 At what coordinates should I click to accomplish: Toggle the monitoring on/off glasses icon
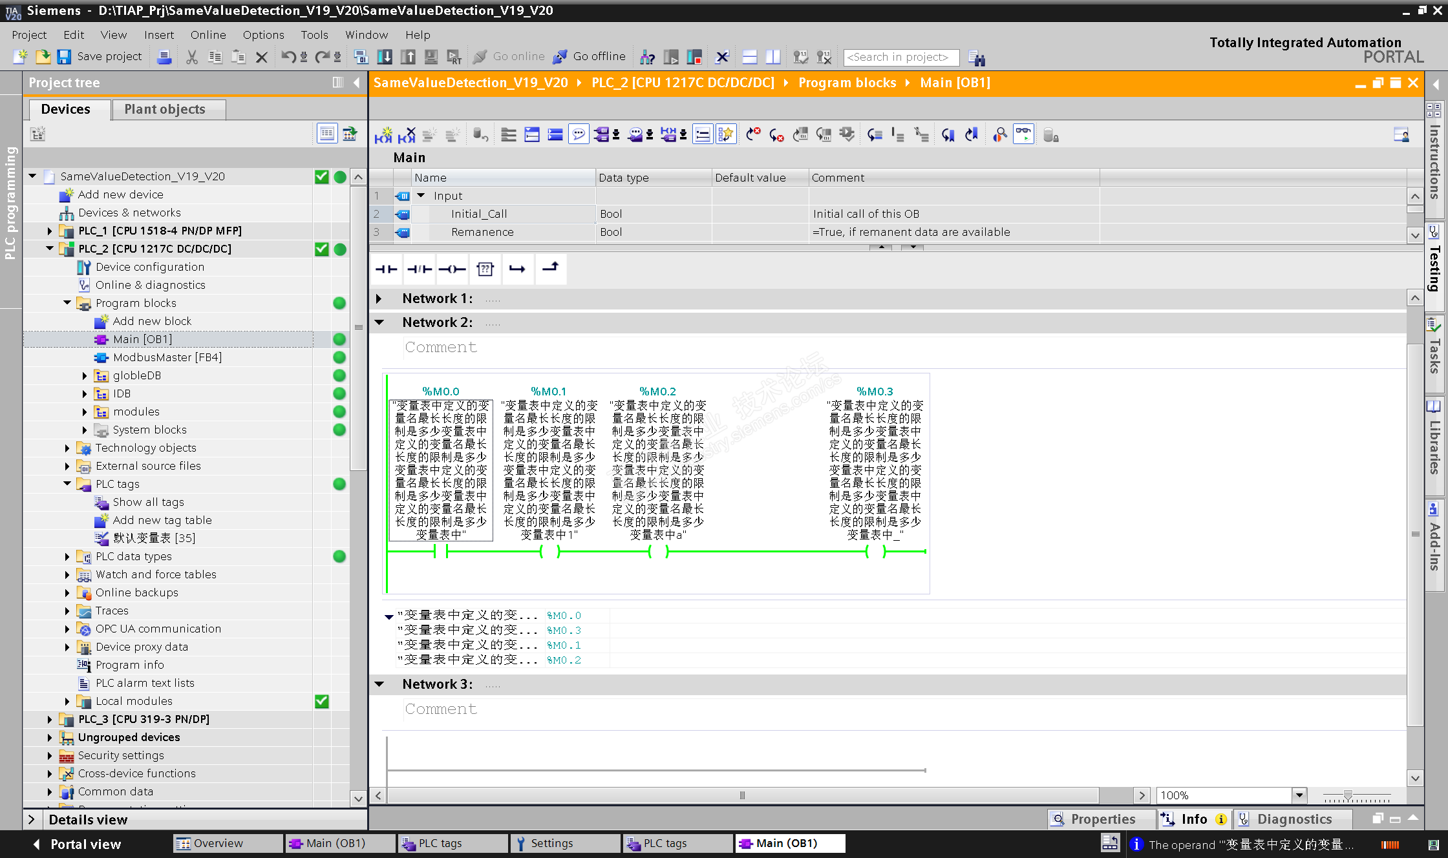(1023, 134)
